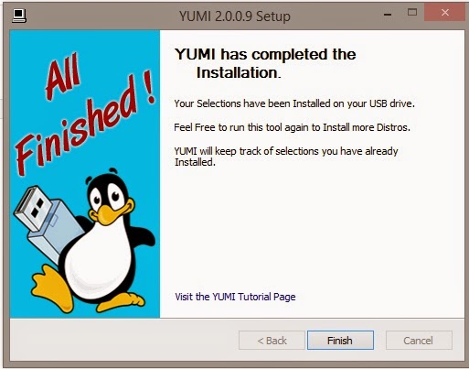Click the penguin's orange beak

pyautogui.click(x=112, y=212)
